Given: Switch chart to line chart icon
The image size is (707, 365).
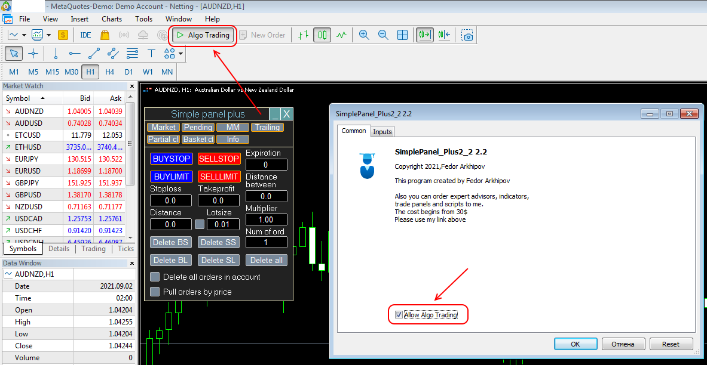Looking at the screenshot, I should (x=341, y=35).
